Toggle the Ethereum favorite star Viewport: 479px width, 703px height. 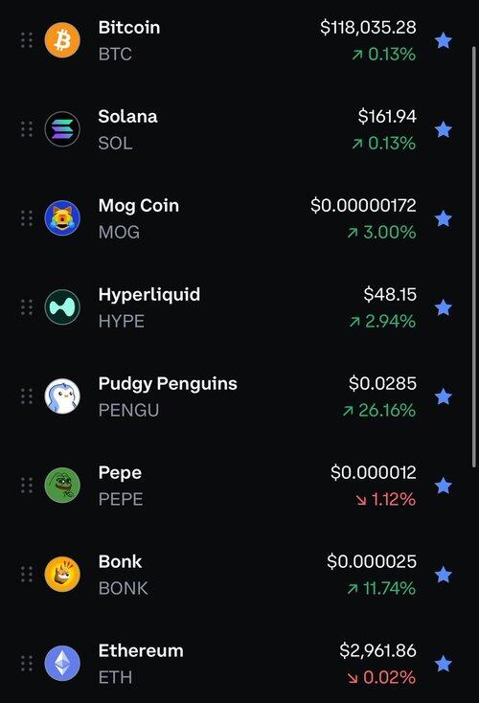(444, 663)
